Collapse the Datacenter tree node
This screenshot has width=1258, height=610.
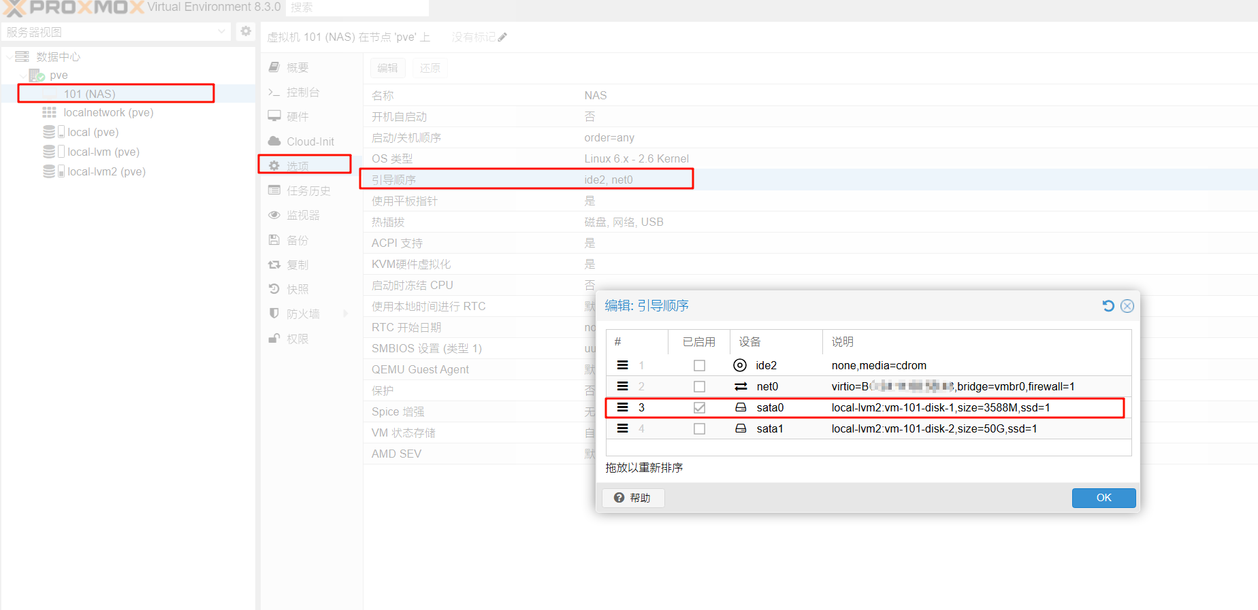click(x=9, y=56)
